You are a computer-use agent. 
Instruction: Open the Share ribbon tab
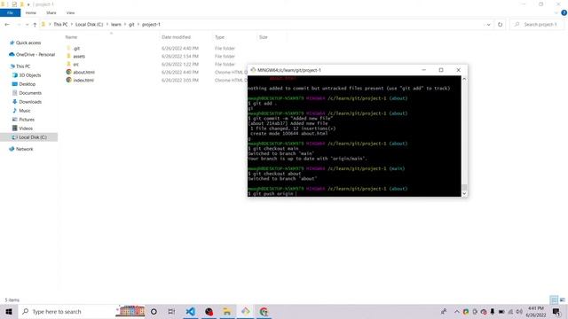(x=51, y=12)
